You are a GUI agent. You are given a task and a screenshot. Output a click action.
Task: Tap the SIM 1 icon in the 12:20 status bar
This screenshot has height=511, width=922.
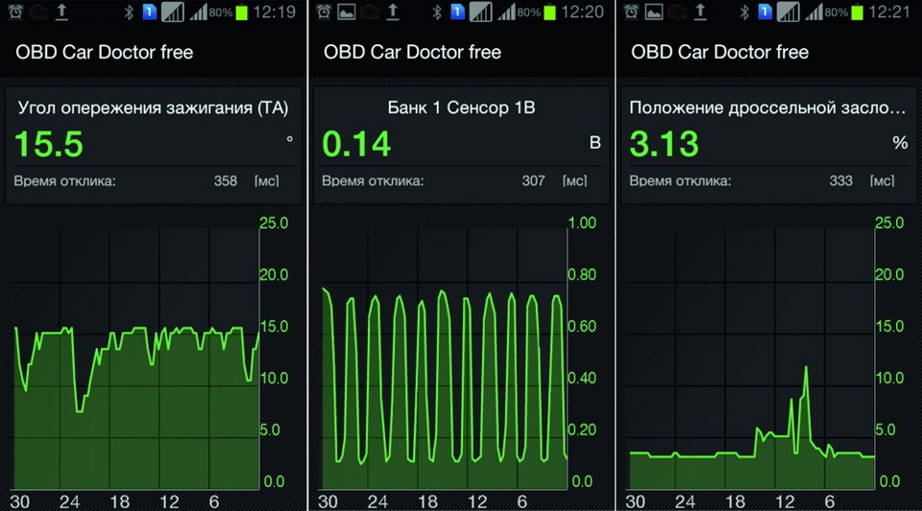pos(457,12)
